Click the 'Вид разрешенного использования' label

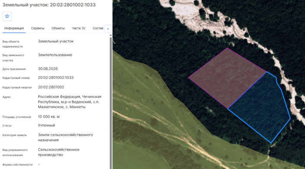[x=15, y=153]
